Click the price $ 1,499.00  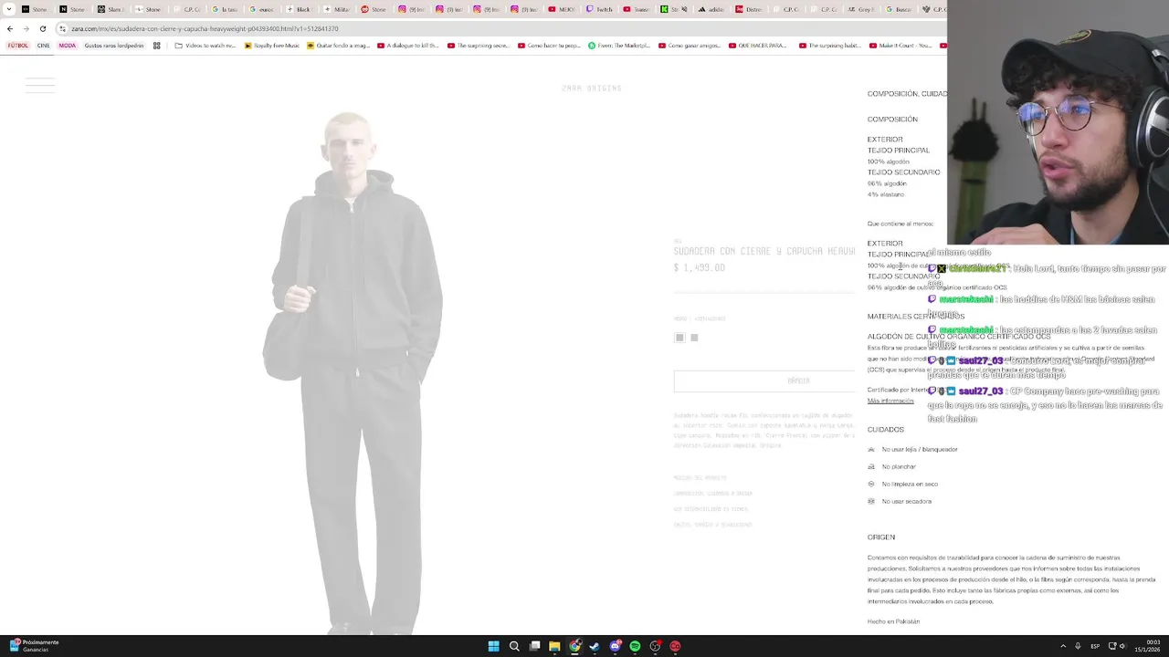[700, 268]
